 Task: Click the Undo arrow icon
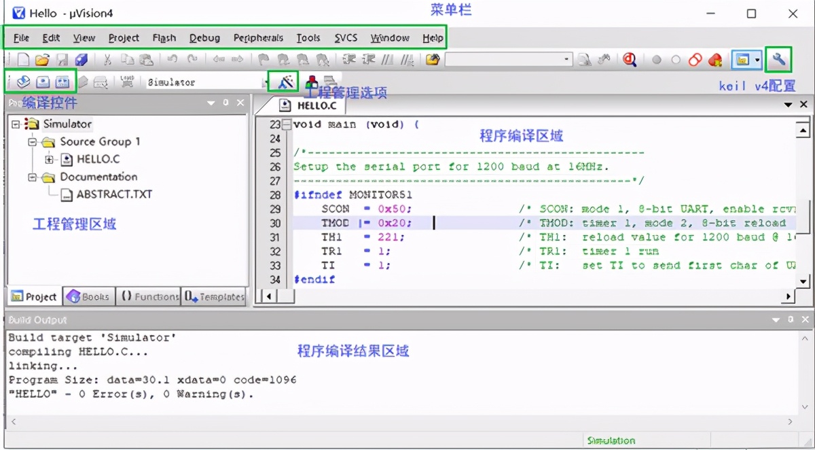173,59
